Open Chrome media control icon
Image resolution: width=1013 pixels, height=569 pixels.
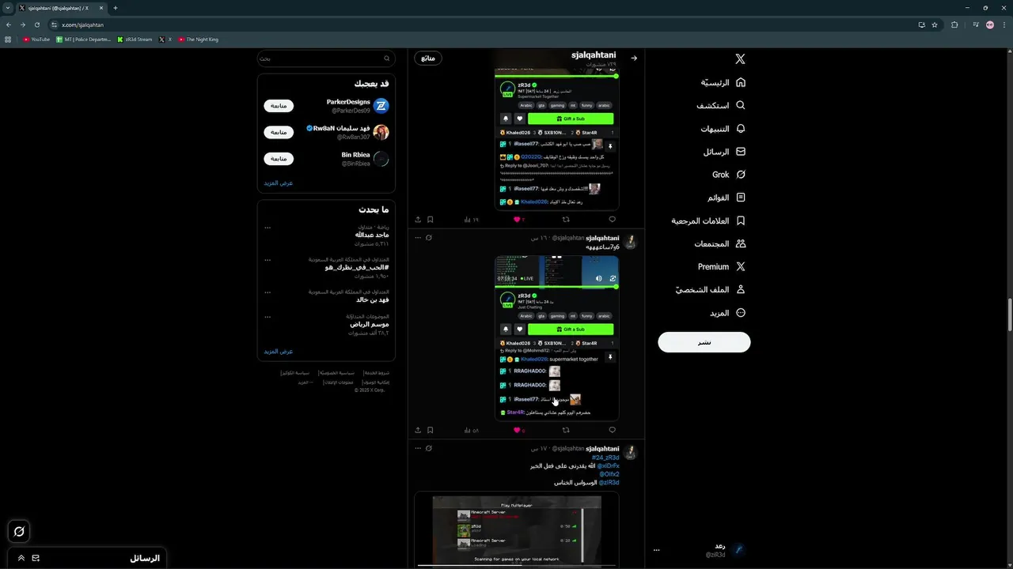pyautogui.click(x=975, y=24)
